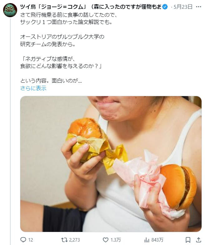
Task: Click the like count 1.3万
Action: click(x=116, y=240)
